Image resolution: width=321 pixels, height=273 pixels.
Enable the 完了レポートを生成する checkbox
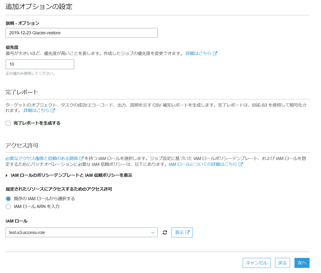pos(8,123)
